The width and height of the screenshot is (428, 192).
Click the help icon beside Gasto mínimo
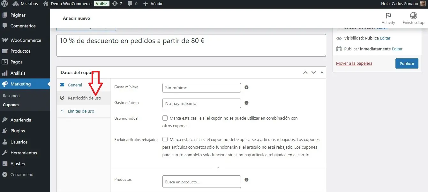pyautogui.click(x=246, y=87)
